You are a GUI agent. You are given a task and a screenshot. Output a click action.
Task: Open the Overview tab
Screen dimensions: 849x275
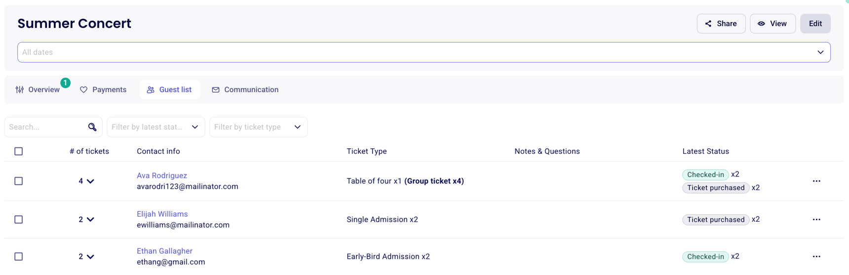(38, 90)
